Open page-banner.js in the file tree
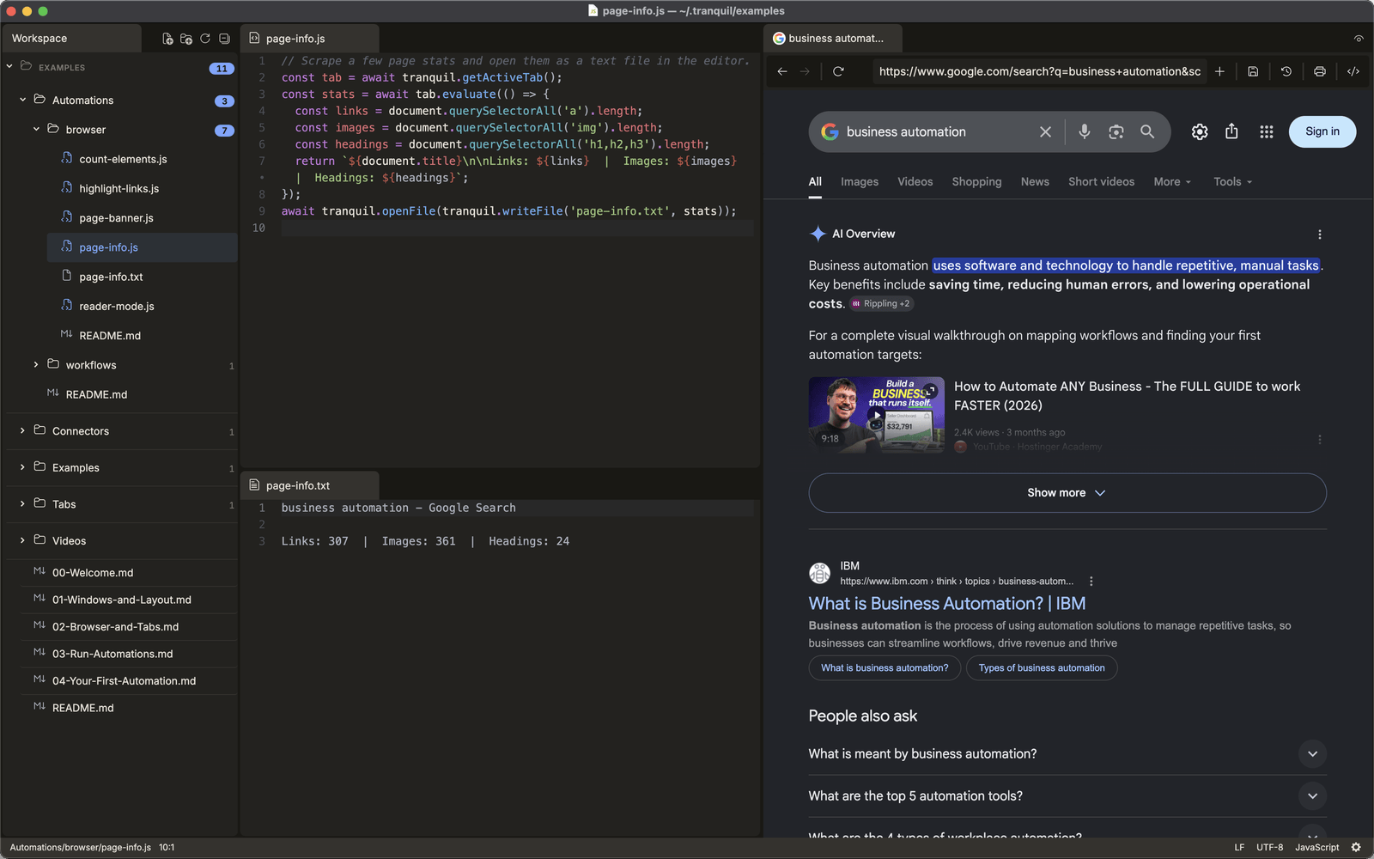The height and width of the screenshot is (859, 1374). click(x=116, y=218)
